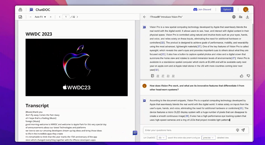
Task: Open source page 32 link below answer
Action: [x=173, y=76]
